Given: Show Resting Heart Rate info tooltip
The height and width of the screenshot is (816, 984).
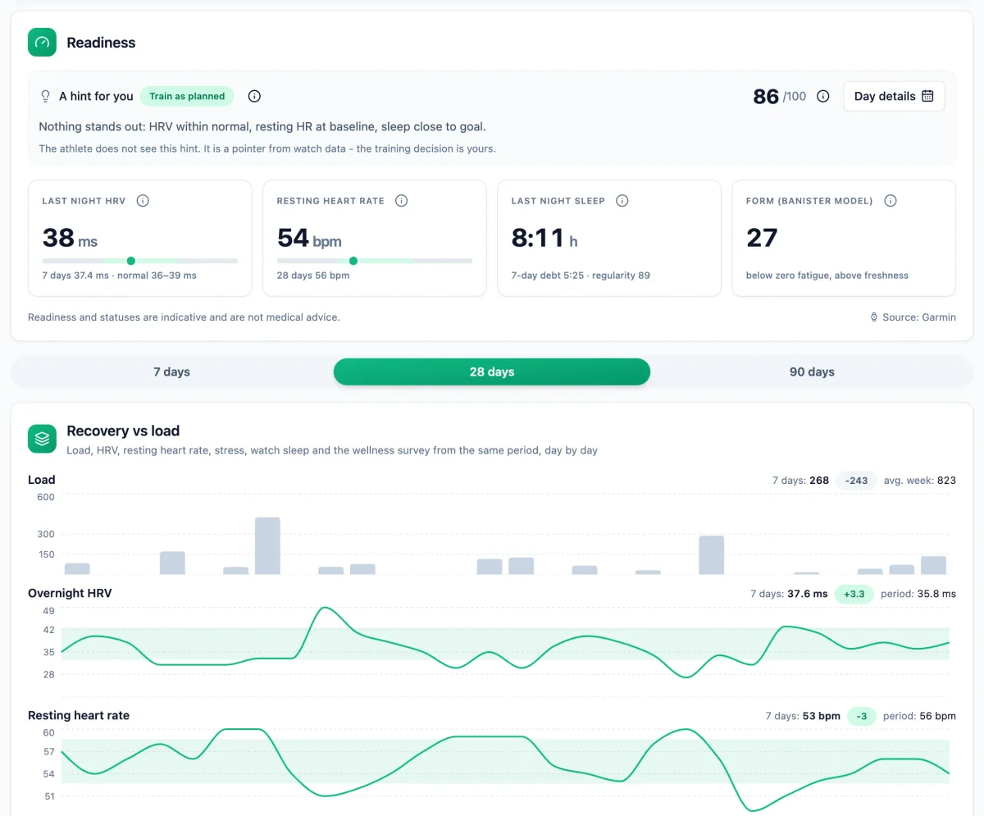Looking at the screenshot, I should click(401, 201).
